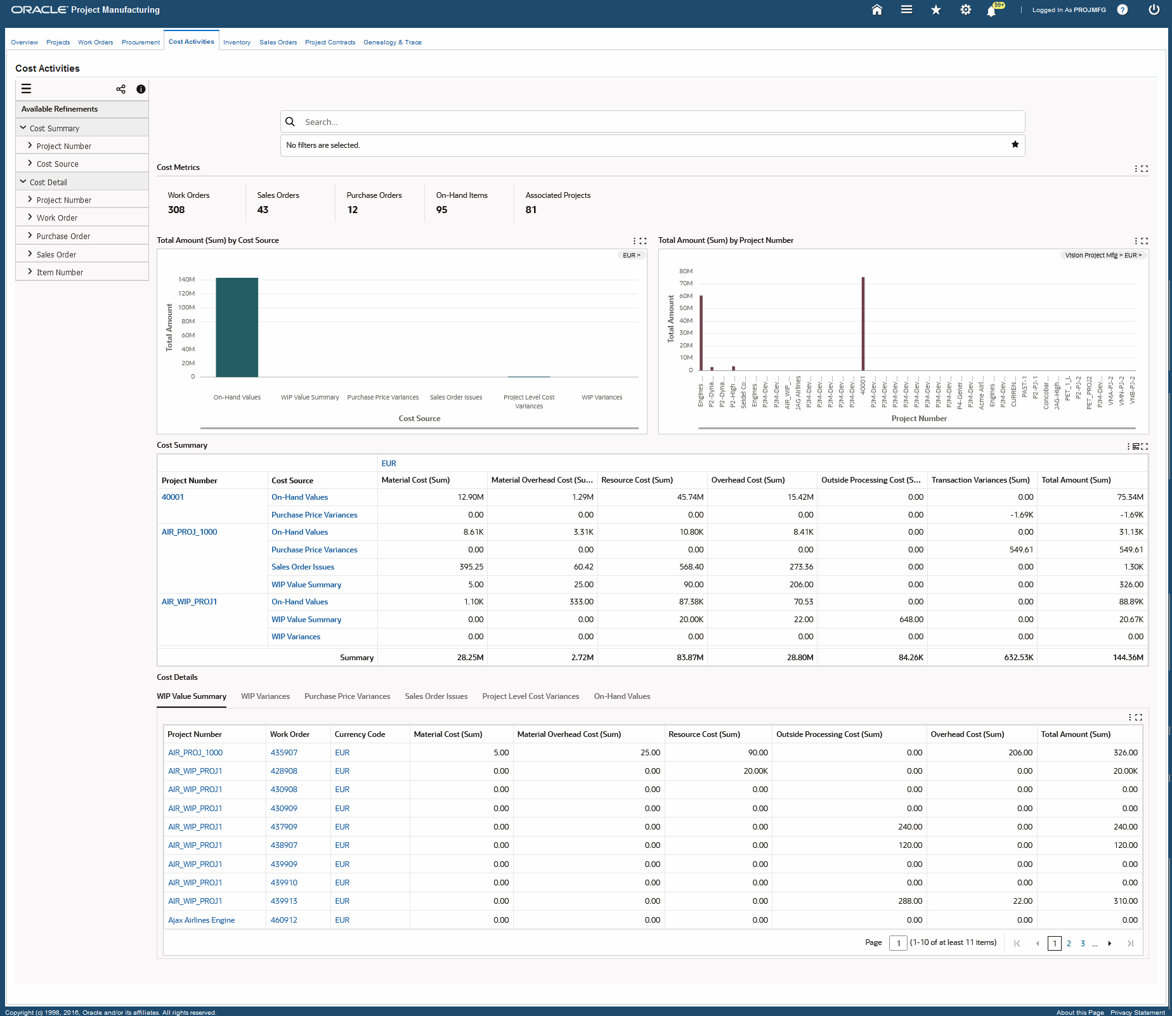This screenshot has width=1172, height=1016.
Task: Click the Logout power icon
Action: click(x=1154, y=10)
